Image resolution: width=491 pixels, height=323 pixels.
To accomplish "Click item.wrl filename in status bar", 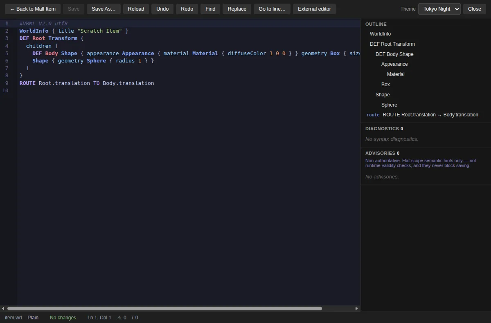I will 14,318.
